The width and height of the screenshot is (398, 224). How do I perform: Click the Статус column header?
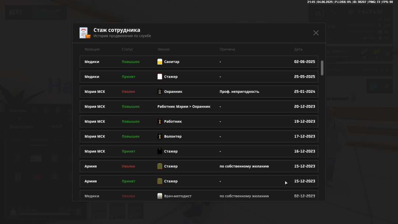(127, 49)
